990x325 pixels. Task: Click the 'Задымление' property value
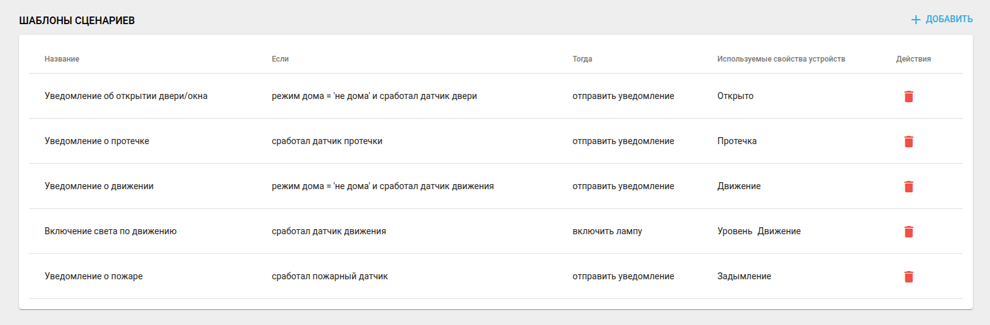[744, 277]
